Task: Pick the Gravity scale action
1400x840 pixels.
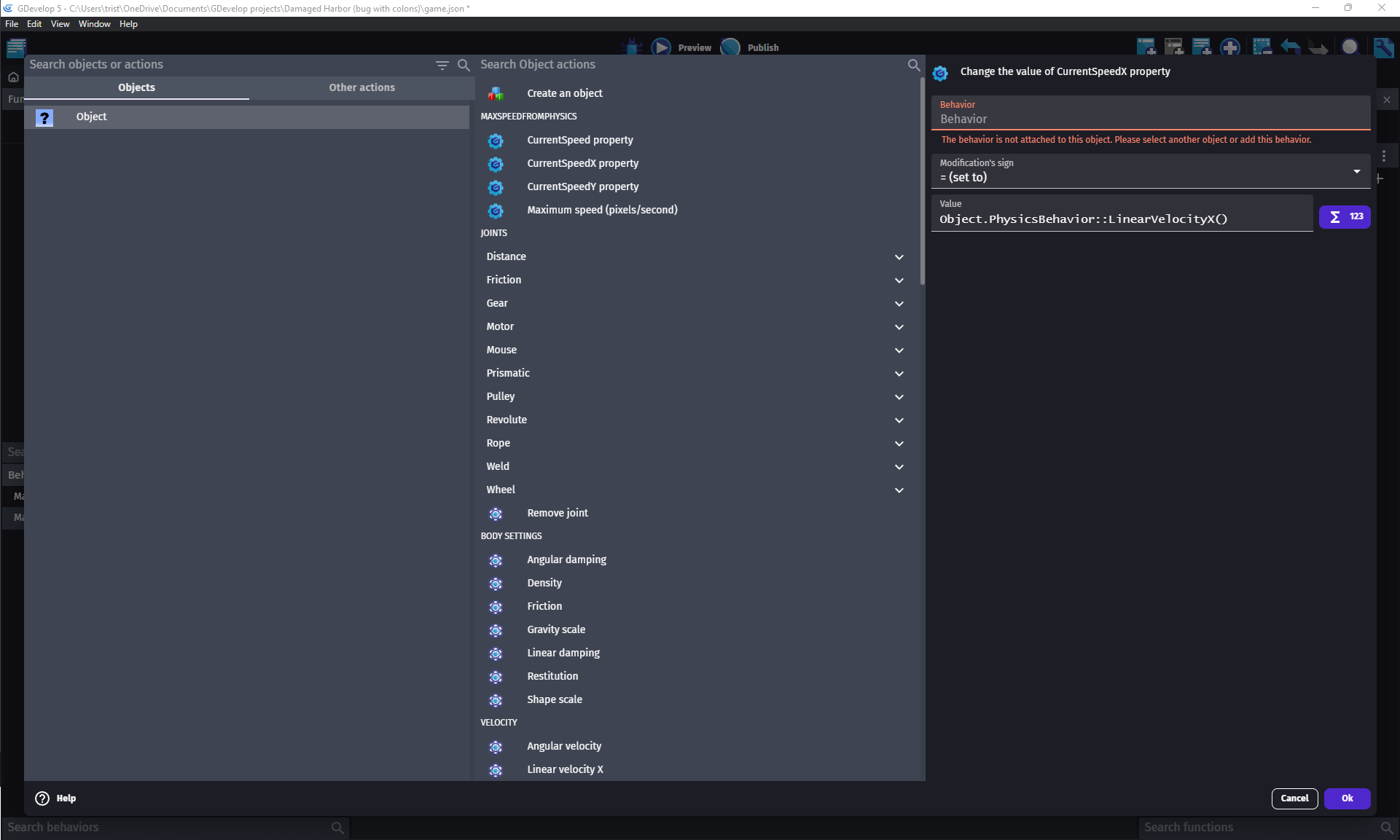Action: 555,629
